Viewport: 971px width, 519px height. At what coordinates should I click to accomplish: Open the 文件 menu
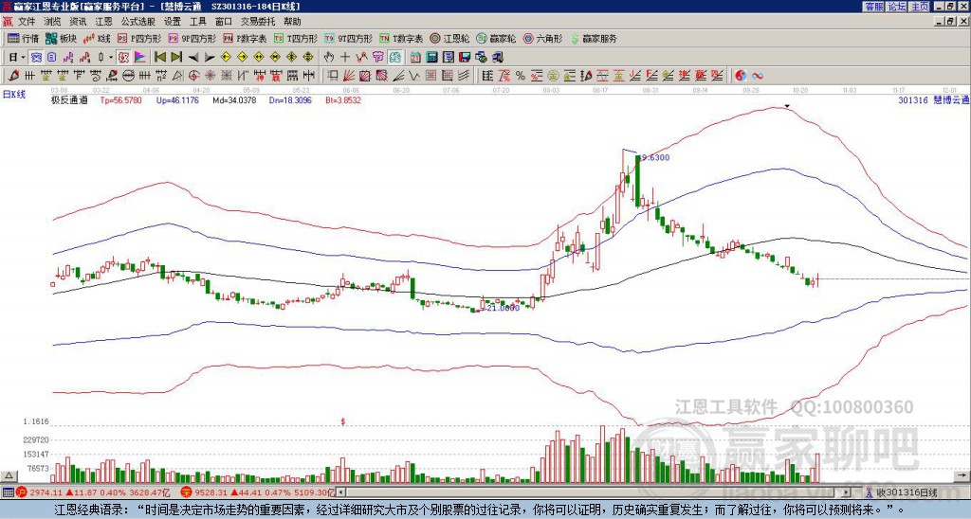(27, 22)
